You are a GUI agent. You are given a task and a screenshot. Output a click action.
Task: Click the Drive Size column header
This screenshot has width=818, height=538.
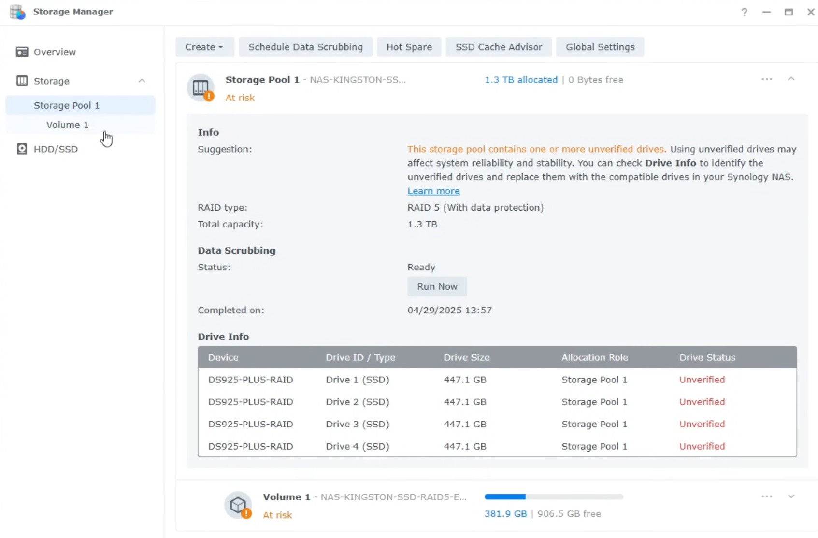pyautogui.click(x=467, y=357)
